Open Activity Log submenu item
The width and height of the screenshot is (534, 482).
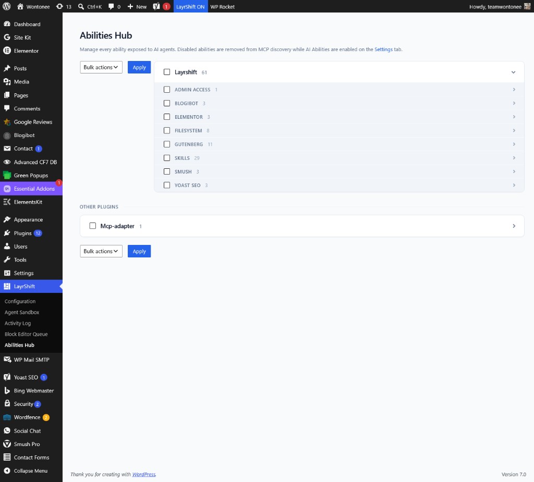click(x=18, y=323)
